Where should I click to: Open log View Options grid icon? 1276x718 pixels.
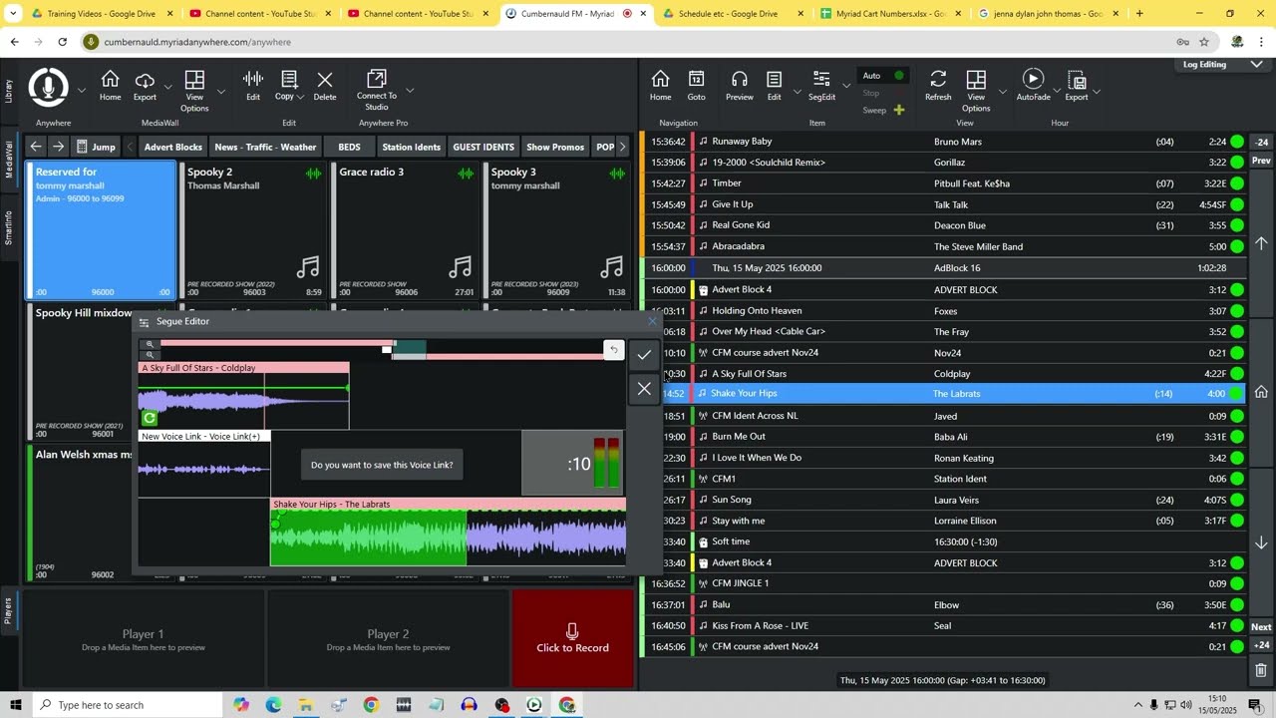pyautogui.click(x=976, y=80)
